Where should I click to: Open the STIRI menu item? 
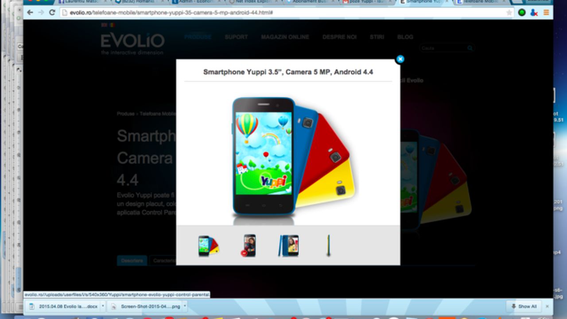pyautogui.click(x=377, y=37)
